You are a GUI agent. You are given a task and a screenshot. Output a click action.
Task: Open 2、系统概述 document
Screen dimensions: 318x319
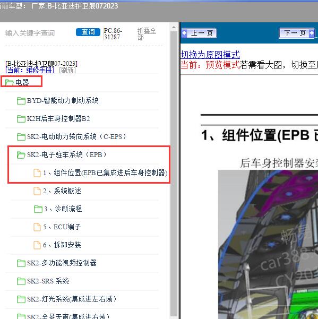point(62,191)
